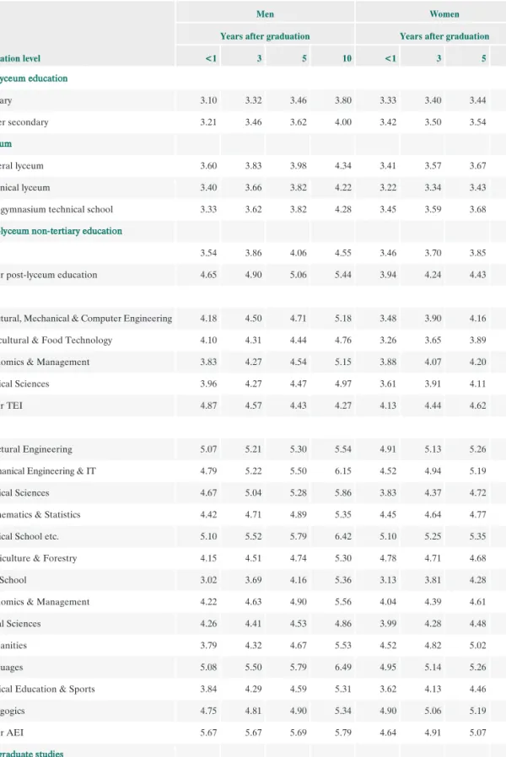Click the 'Forestry' row label
This screenshot has width=506, height=757.
60,558
